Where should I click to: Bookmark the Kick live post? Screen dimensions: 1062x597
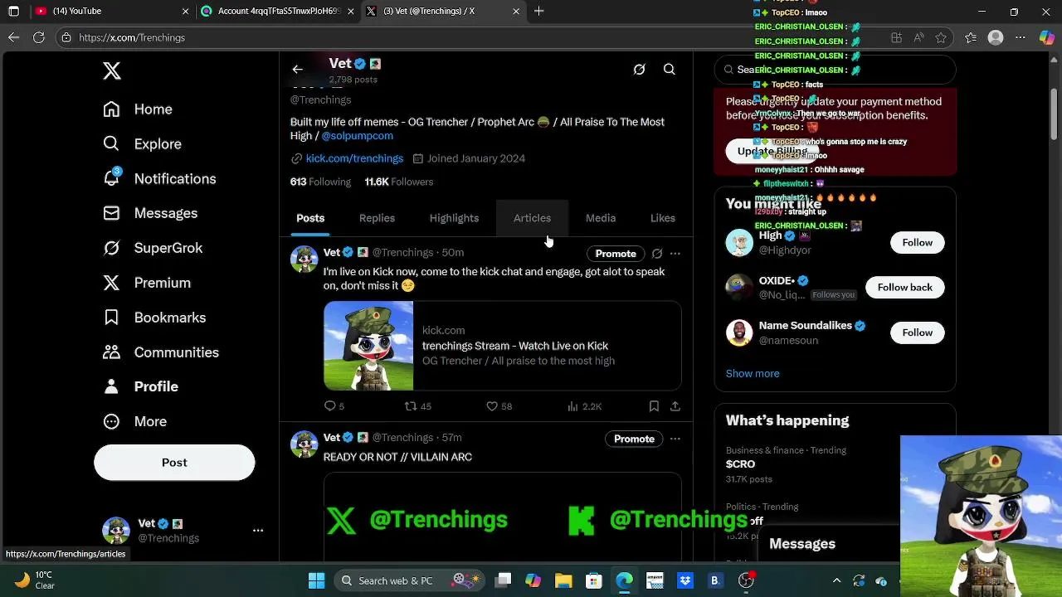click(x=654, y=406)
